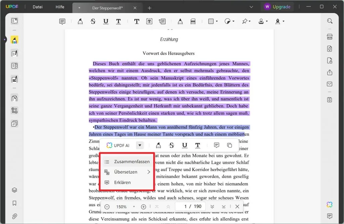
Task: Add note from selection popup
Action: pyautogui.click(x=217, y=145)
